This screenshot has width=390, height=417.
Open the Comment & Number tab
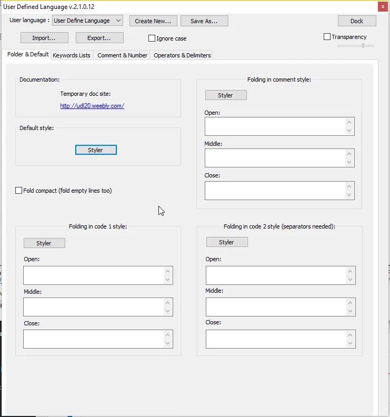tap(122, 55)
